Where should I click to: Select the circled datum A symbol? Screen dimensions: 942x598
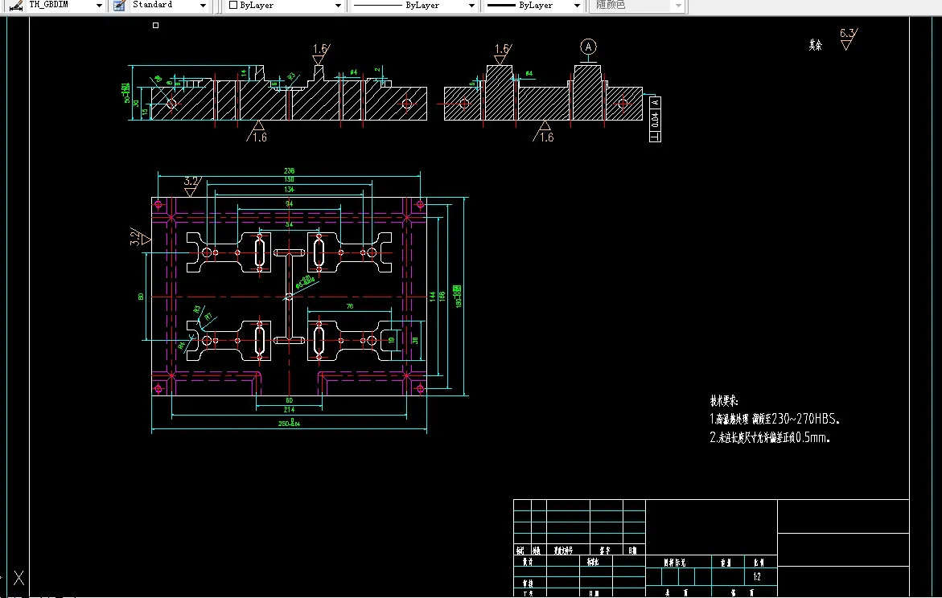588,47
